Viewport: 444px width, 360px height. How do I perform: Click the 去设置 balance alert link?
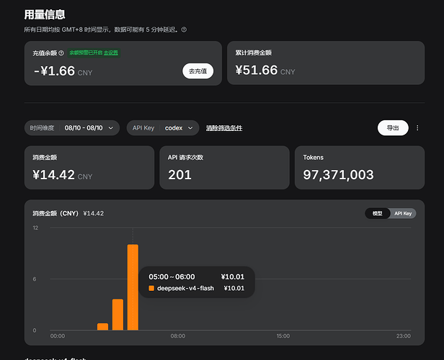[x=111, y=53]
